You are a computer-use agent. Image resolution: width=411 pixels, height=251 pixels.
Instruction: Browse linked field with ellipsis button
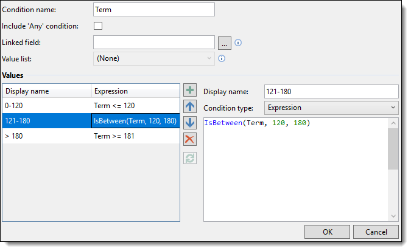[225, 43]
